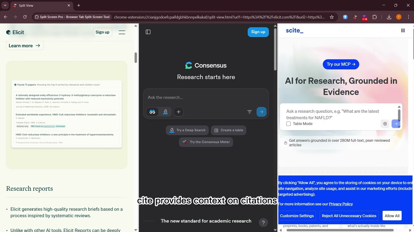414x232 pixels.
Task: Open the Chrome three-dot menu
Action: (408, 17)
